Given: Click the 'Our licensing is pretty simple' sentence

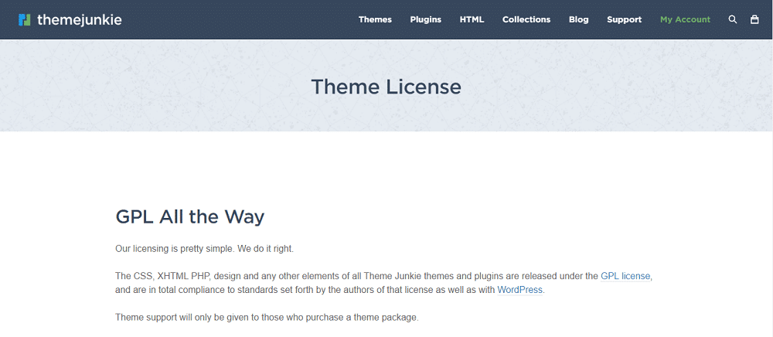Looking at the screenshot, I should pyautogui.click(x=204, y=249).
